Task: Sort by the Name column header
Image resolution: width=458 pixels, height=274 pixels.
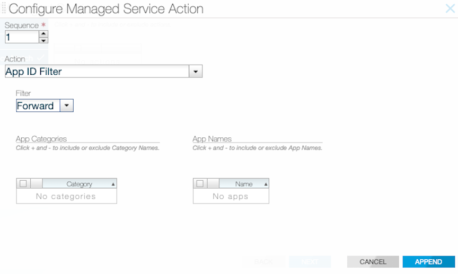Action: pyautogui.click(x=244, y=184)
